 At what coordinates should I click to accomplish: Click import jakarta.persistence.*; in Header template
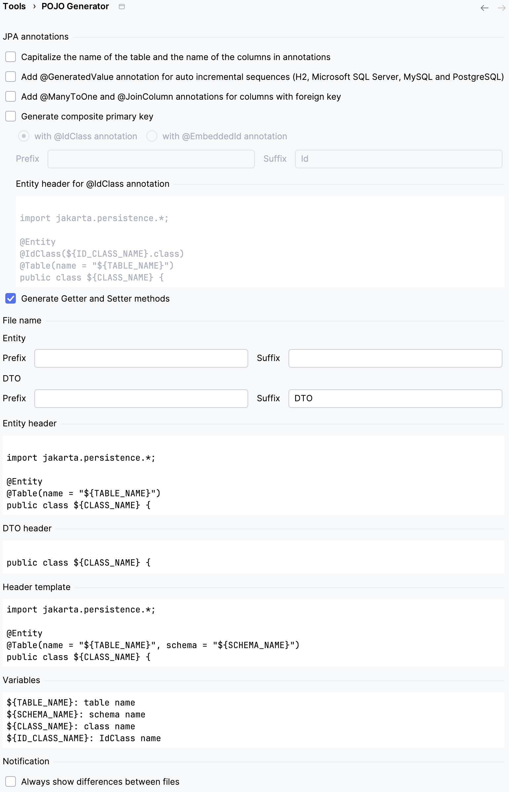tap(81, 609)
